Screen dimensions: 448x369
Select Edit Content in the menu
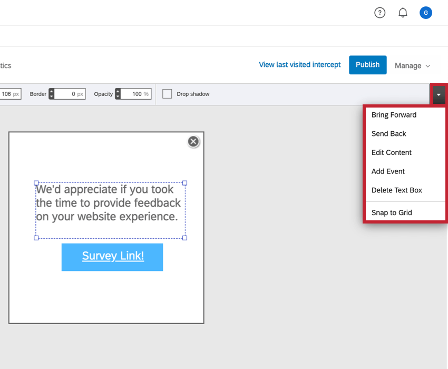coord(391,152)
